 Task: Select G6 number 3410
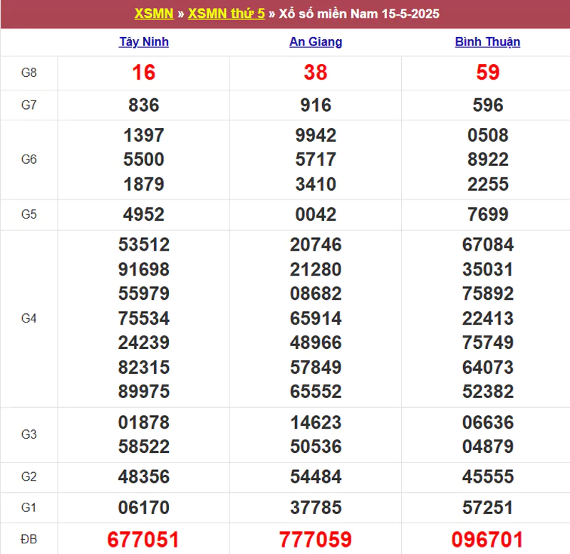(x=316, y=184)
